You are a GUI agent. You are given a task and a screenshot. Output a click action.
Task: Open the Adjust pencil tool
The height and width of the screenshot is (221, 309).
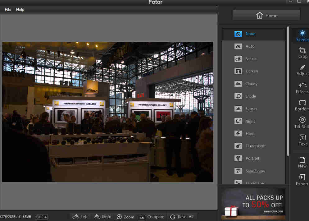pyautogui.click(x=302, y=70)
